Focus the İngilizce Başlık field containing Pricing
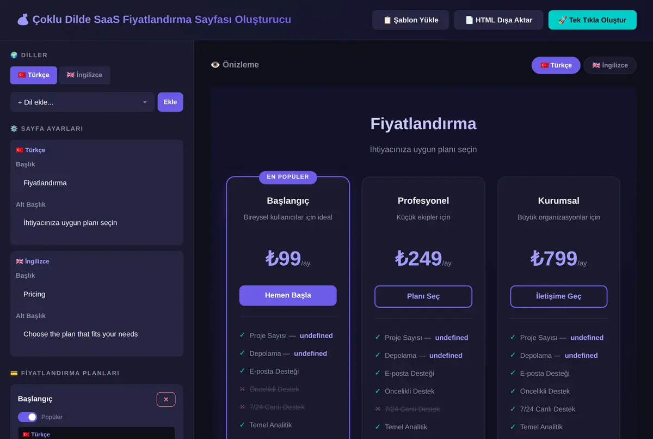 97,294
